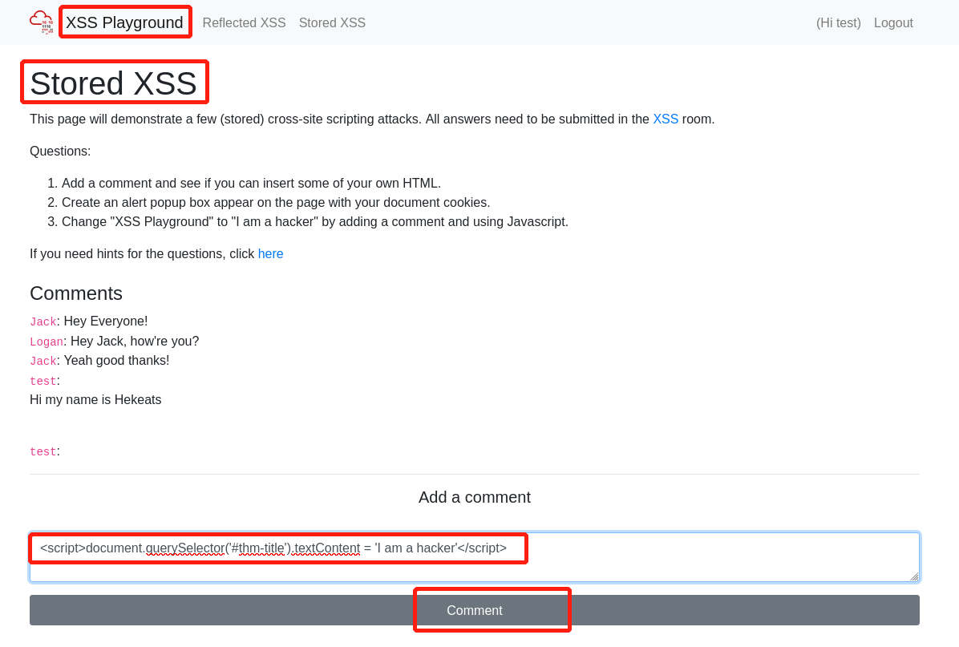Click Jack's username on "Hey Everyone!" comment

click(42, 322)
